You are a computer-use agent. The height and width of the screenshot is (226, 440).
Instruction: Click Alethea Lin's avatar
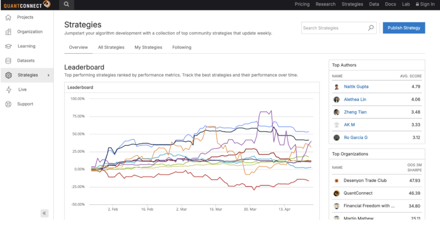[337, 99]
